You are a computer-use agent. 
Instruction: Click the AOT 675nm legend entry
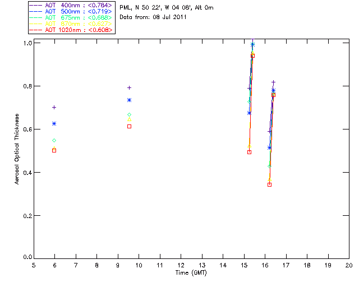(71, 17)
